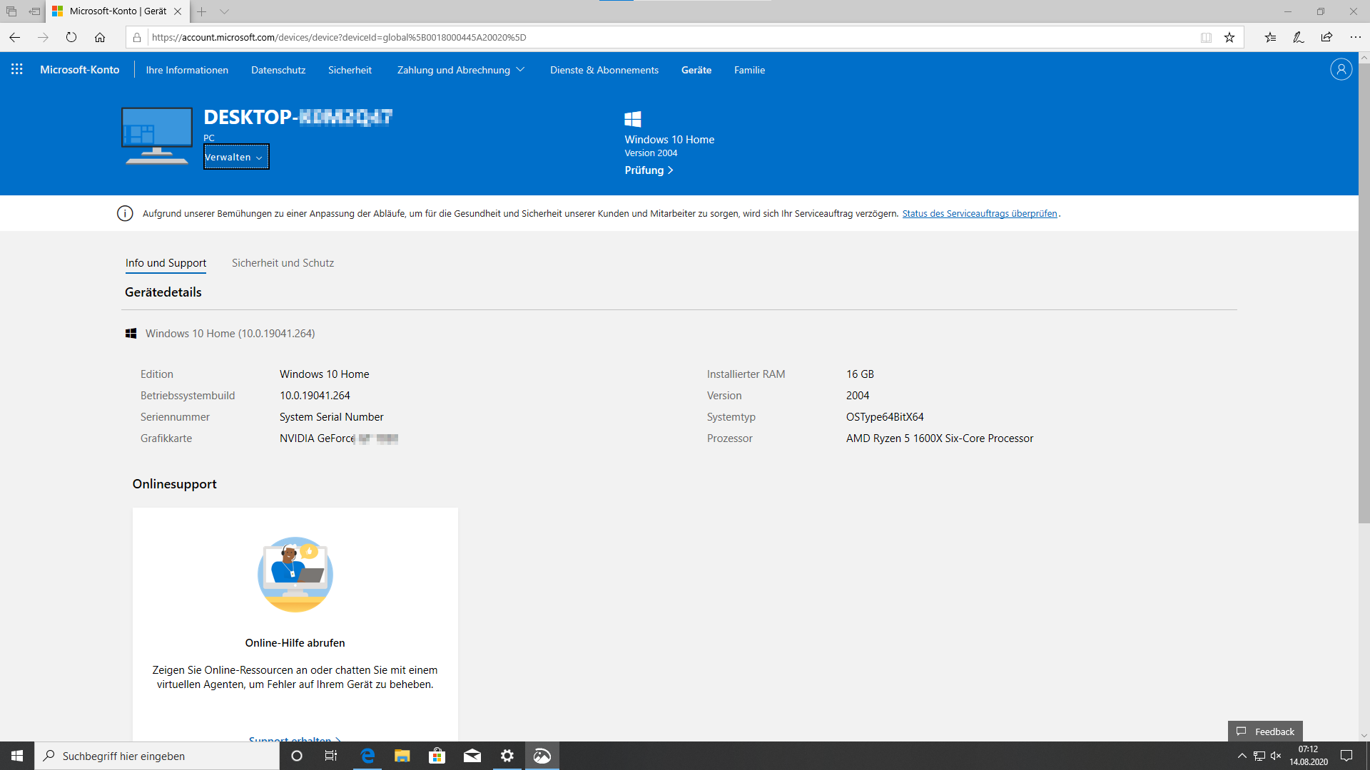Open the browser home page
The image size is (1370, 770).
click(100, 37)
